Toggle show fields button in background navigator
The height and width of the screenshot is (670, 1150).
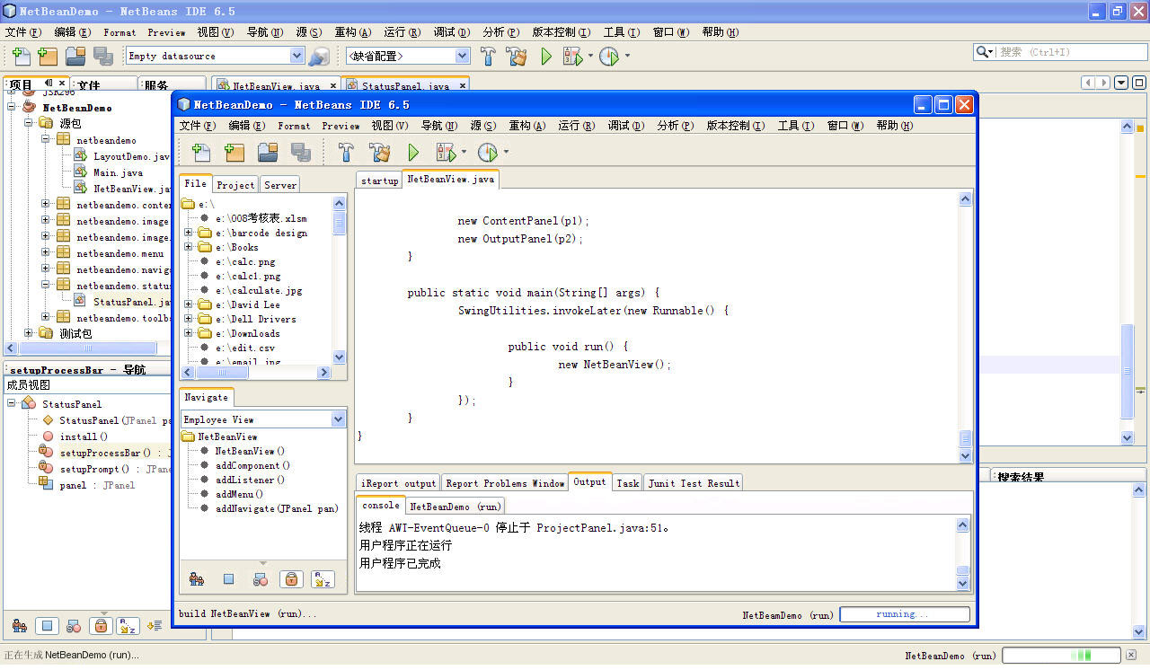[48, 626]
